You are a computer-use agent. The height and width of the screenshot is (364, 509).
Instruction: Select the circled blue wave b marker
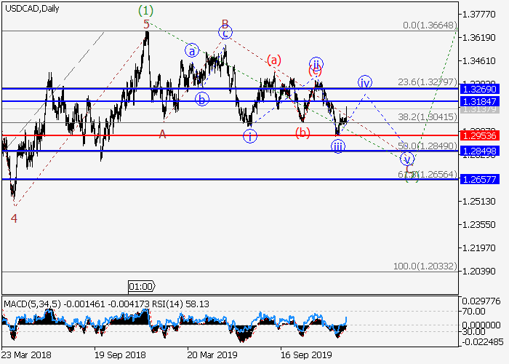click(202, 98)
